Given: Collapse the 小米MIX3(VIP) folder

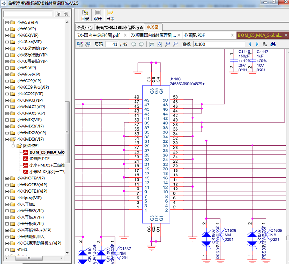Looking at the screenshot, I should 7,139.
